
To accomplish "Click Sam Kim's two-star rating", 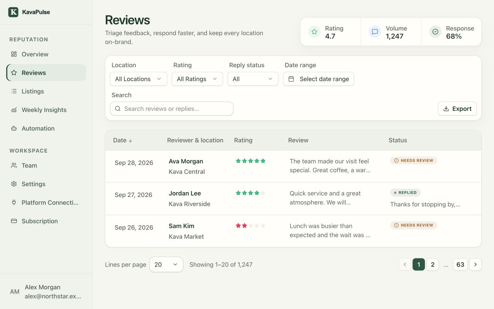I will point(251,226).
